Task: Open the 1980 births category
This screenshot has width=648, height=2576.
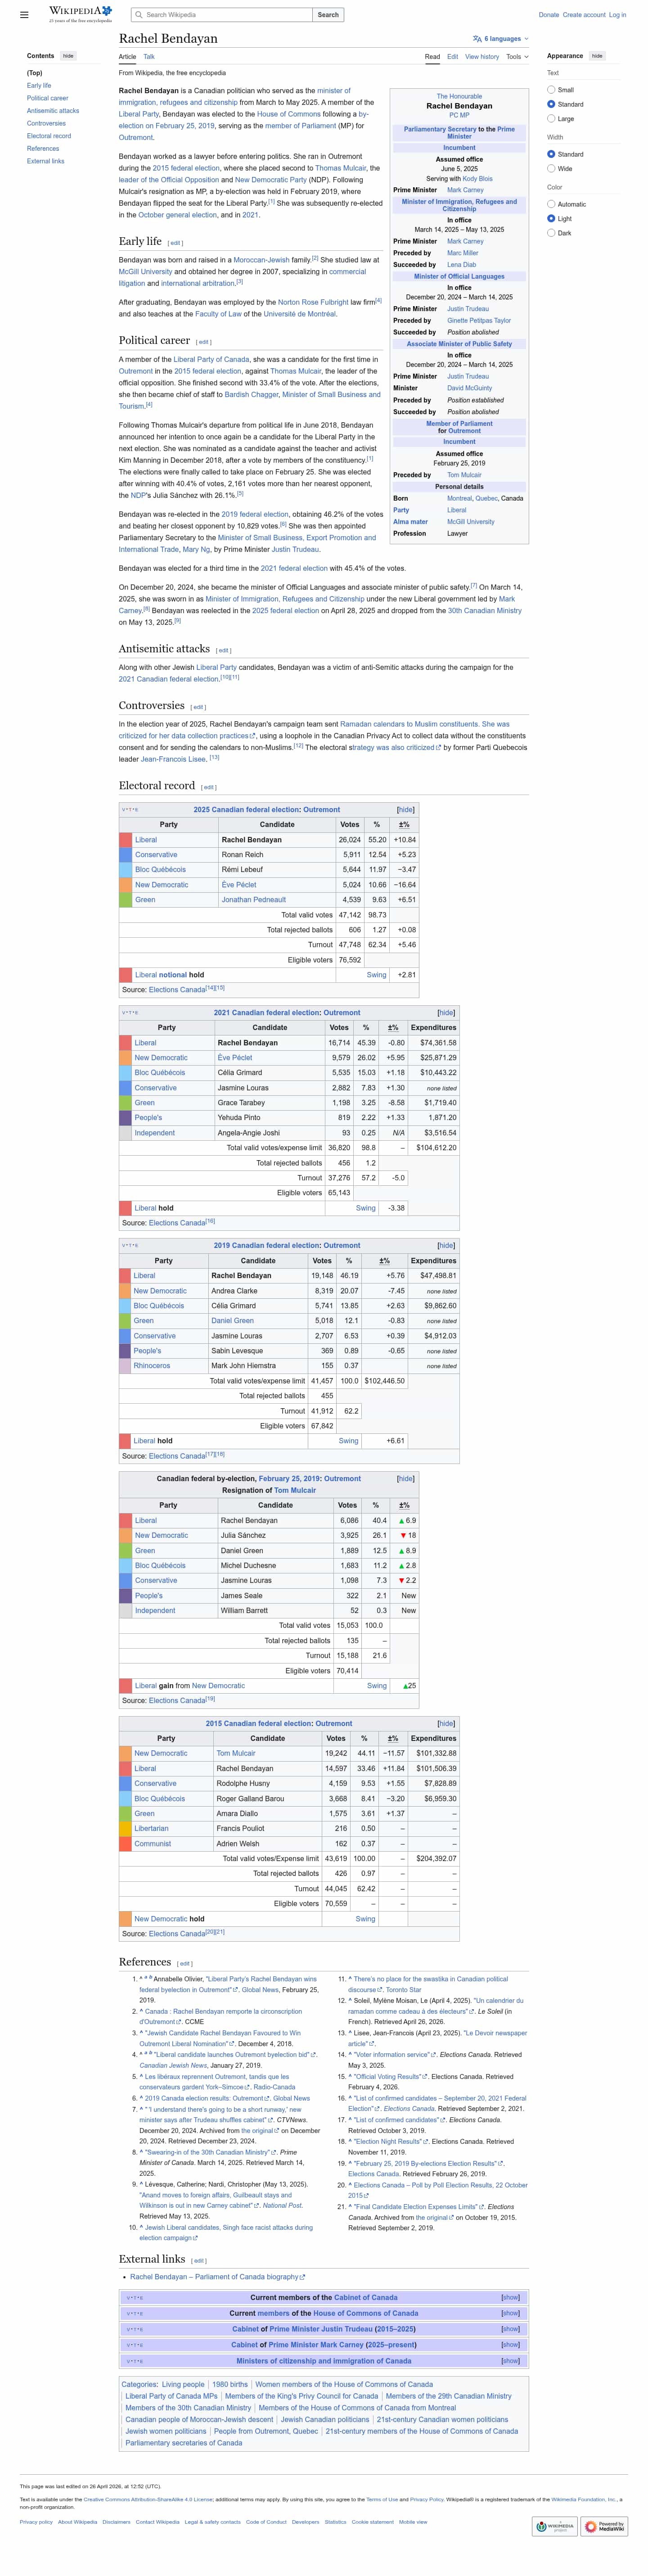Action: coord(230,2384)
